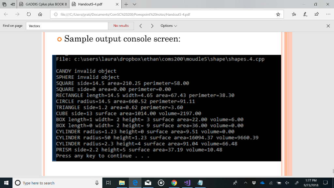Open the Windows Start menu
Image resolution: width=334 pixels, height=188 pixels.
pos(6,183)
